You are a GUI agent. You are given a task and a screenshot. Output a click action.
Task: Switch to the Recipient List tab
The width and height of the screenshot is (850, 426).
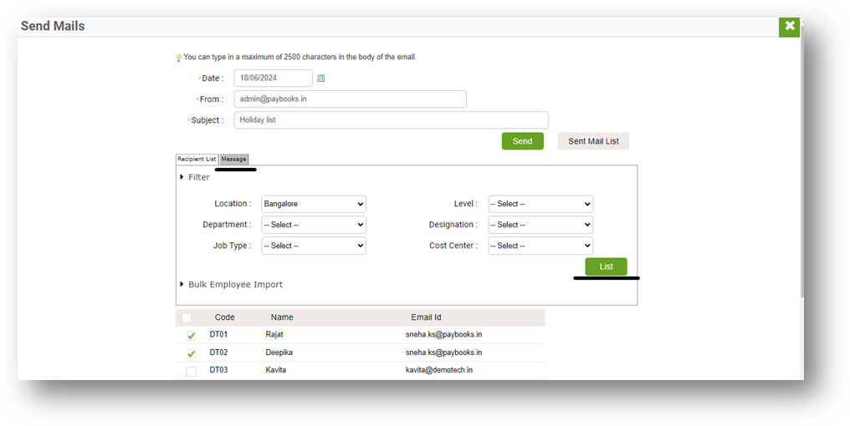click(197, 160)
